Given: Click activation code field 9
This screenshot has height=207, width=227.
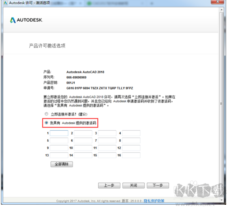Looking at the screenshot, I should click(59, 148).
